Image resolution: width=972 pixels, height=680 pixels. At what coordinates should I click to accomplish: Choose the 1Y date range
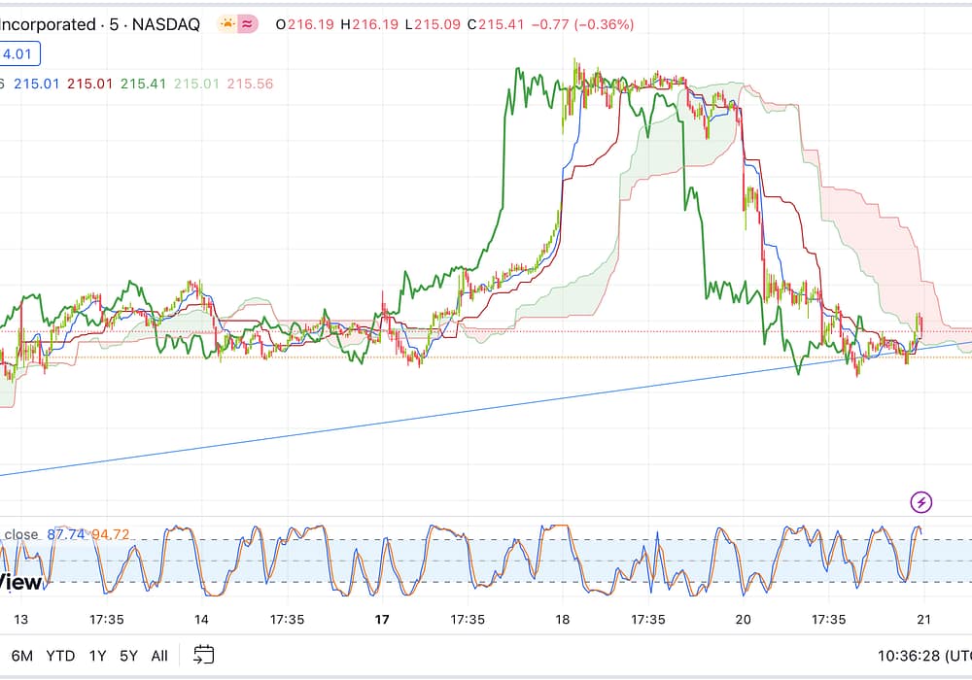pos(97,656)
